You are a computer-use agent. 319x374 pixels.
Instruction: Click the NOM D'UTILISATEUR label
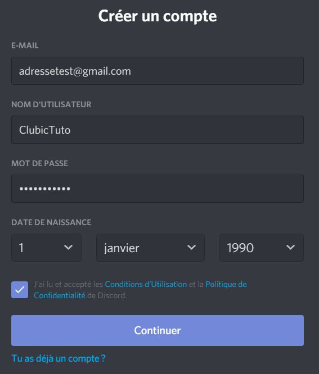(51, 104)
